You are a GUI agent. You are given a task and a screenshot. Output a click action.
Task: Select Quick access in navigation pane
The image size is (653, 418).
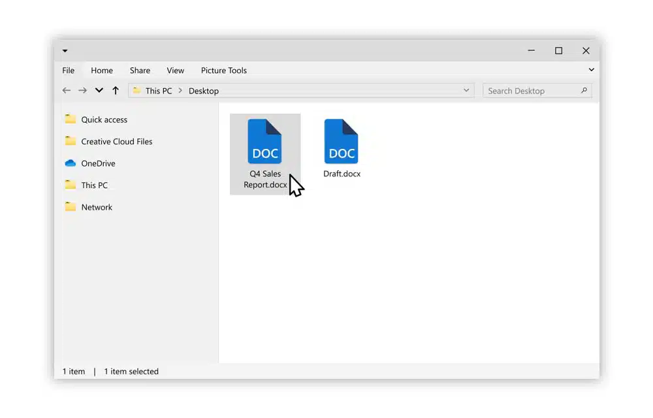[x=104, y=120]
